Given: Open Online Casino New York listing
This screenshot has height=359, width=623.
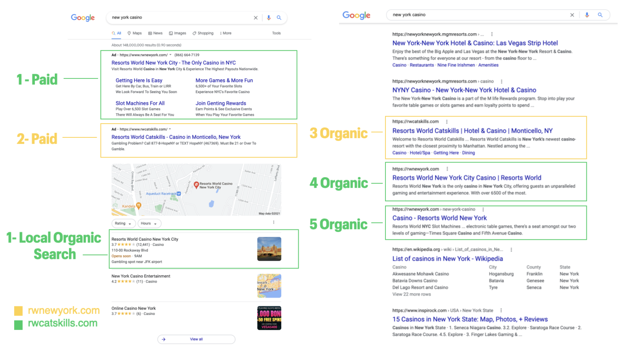Looking at the screenshot, I should [x=134, y=308].
